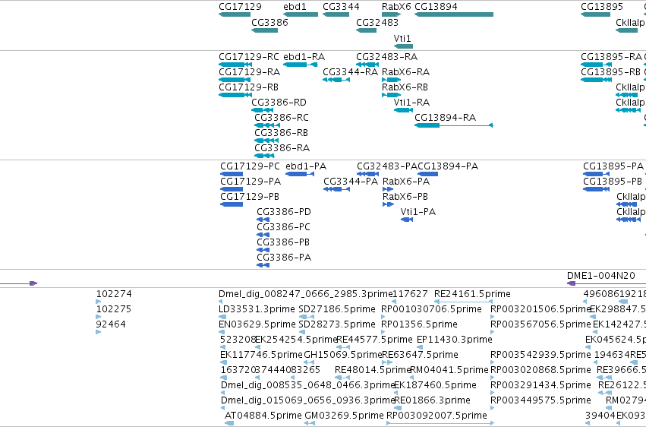Screen dimensions: 646x427
Task: Select transcript CG3386-RA
Action: 264,156
